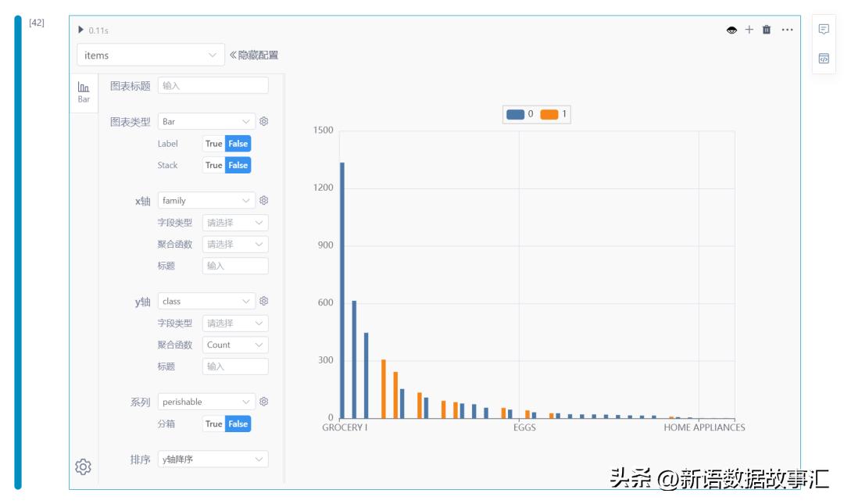Click the more options ellipsis button
The width and height of the screenshot is (844, 504).
787,29
